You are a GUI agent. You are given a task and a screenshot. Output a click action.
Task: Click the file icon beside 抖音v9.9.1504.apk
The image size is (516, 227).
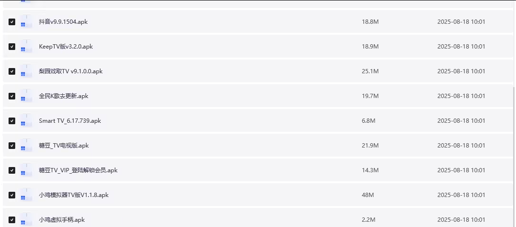click(x=26, y=22)
